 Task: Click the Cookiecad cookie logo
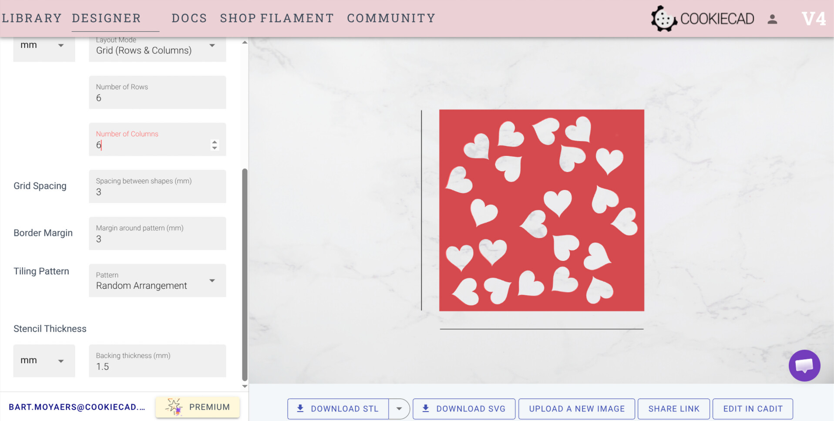tap(663, 19)
